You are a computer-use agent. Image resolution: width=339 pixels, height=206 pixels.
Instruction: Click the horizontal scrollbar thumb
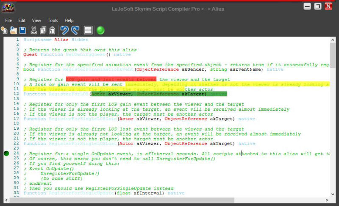122,200
